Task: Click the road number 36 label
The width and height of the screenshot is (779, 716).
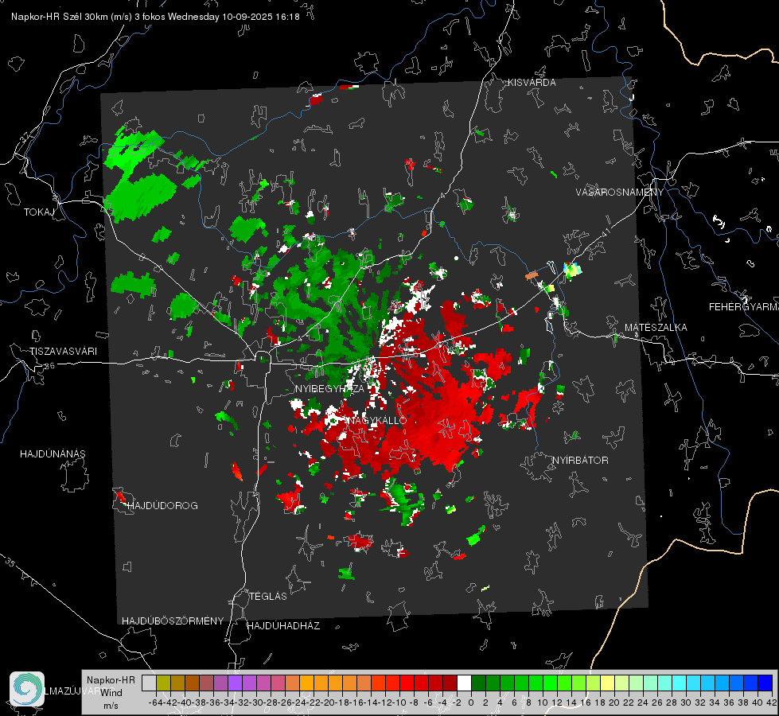Action: click(x=49, y=366)
